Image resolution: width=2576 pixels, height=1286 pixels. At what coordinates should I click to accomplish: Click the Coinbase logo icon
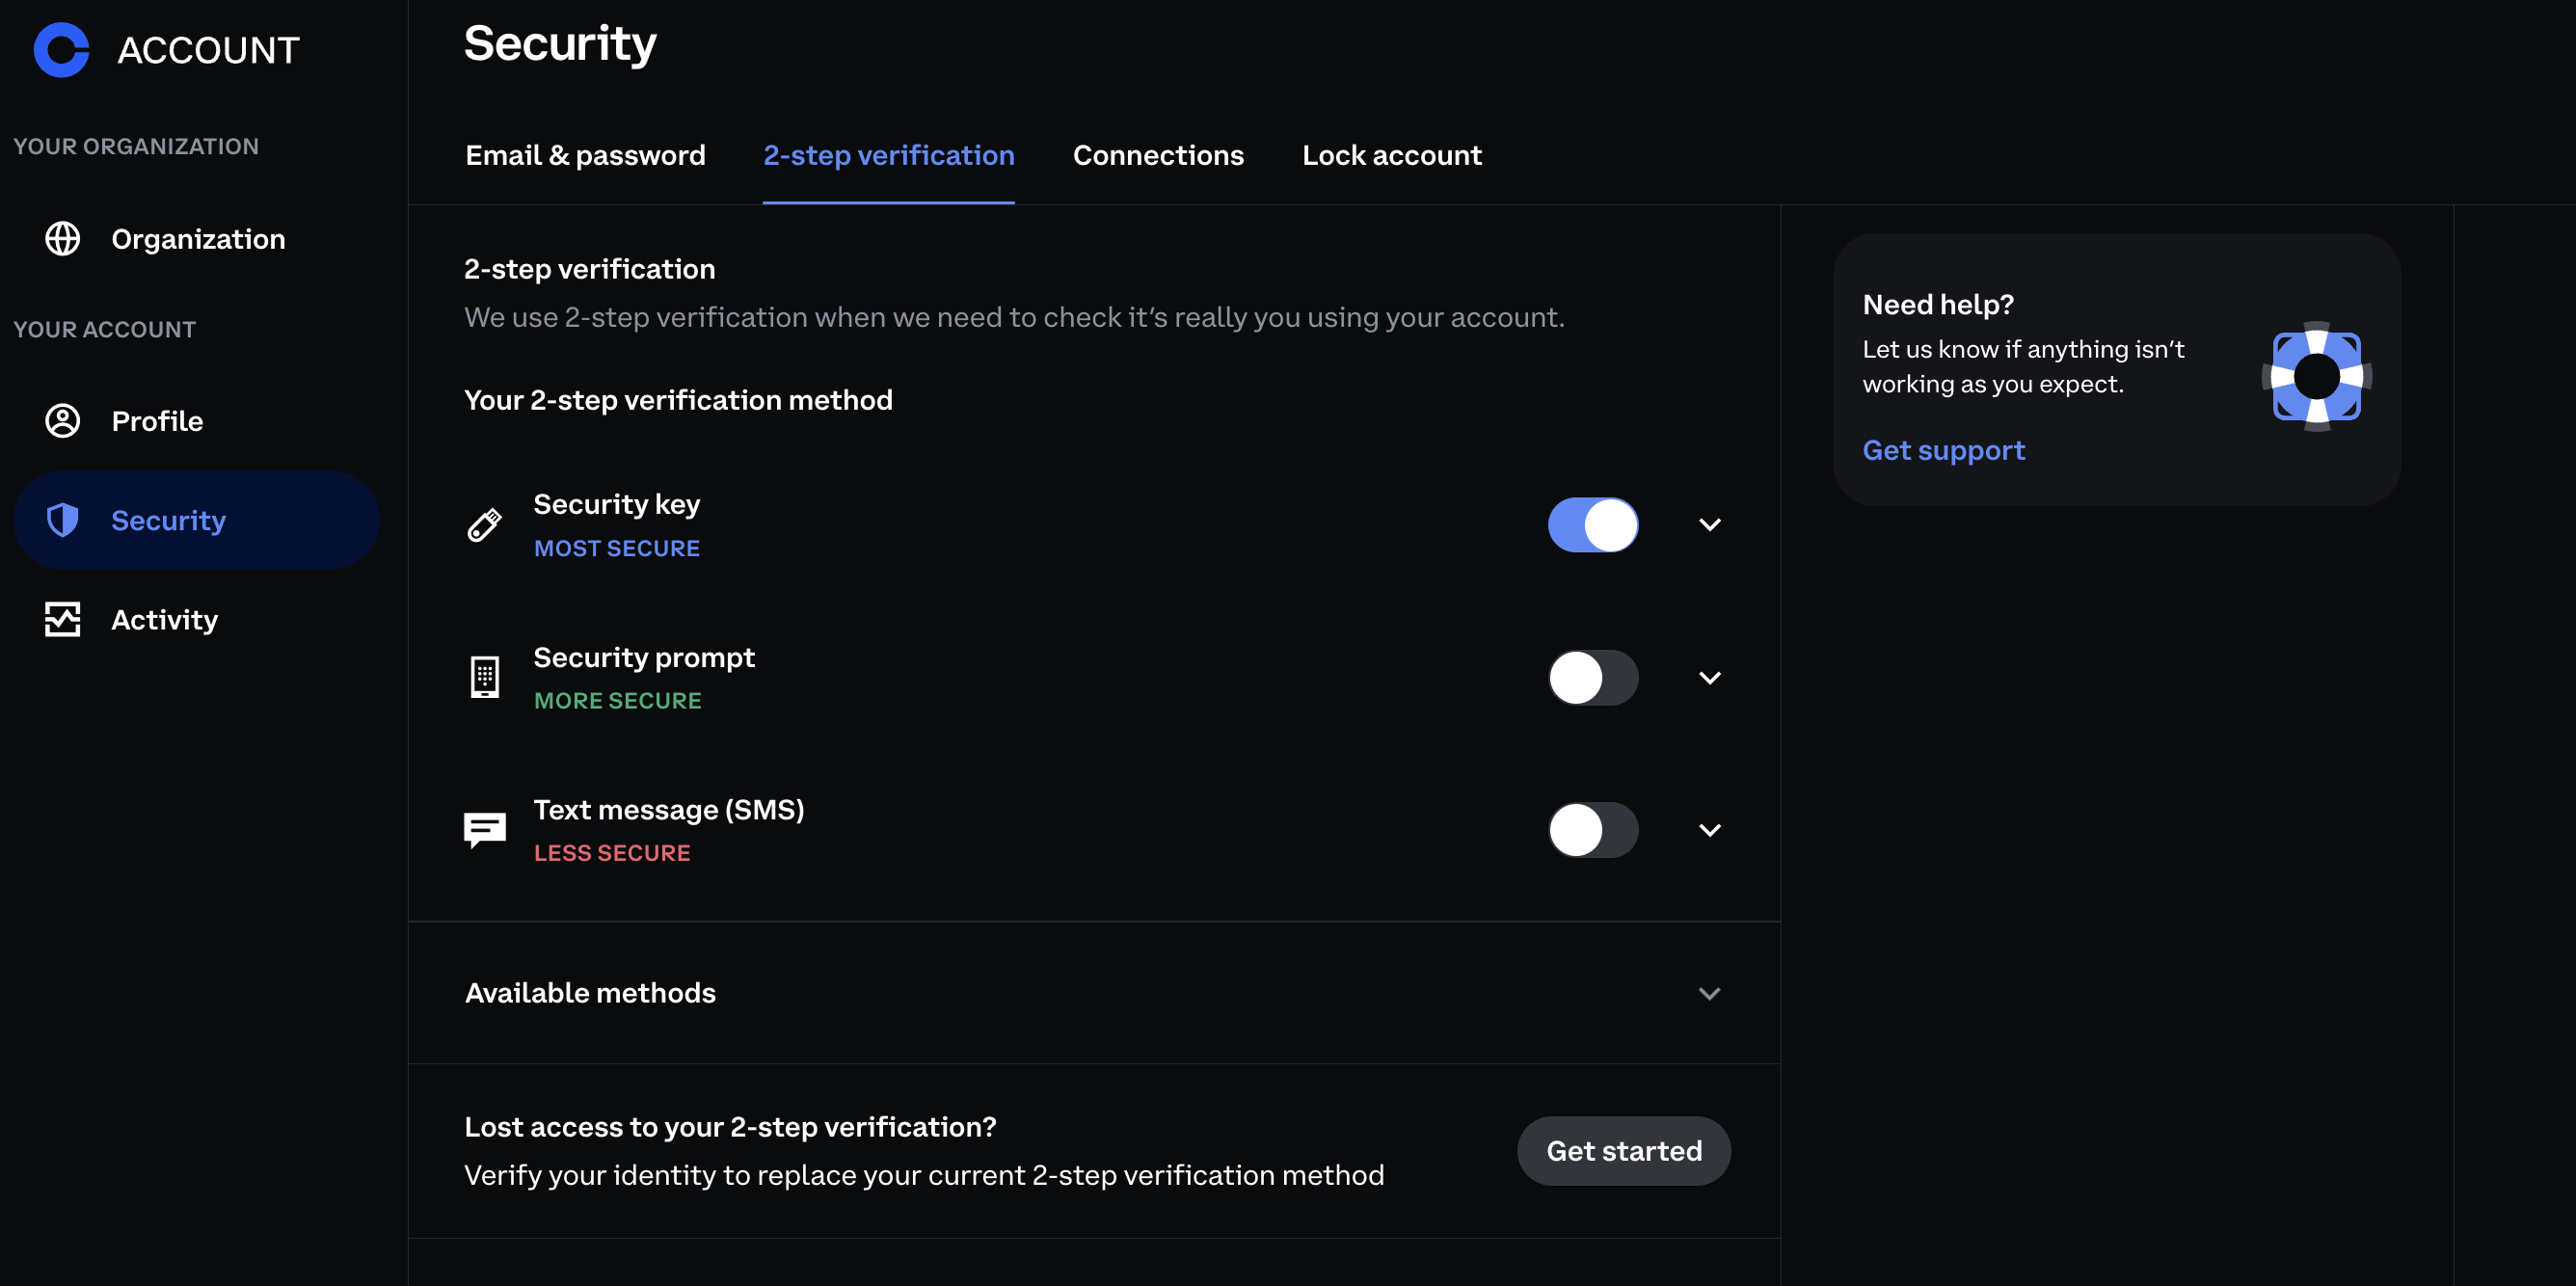tap(62, 50)
